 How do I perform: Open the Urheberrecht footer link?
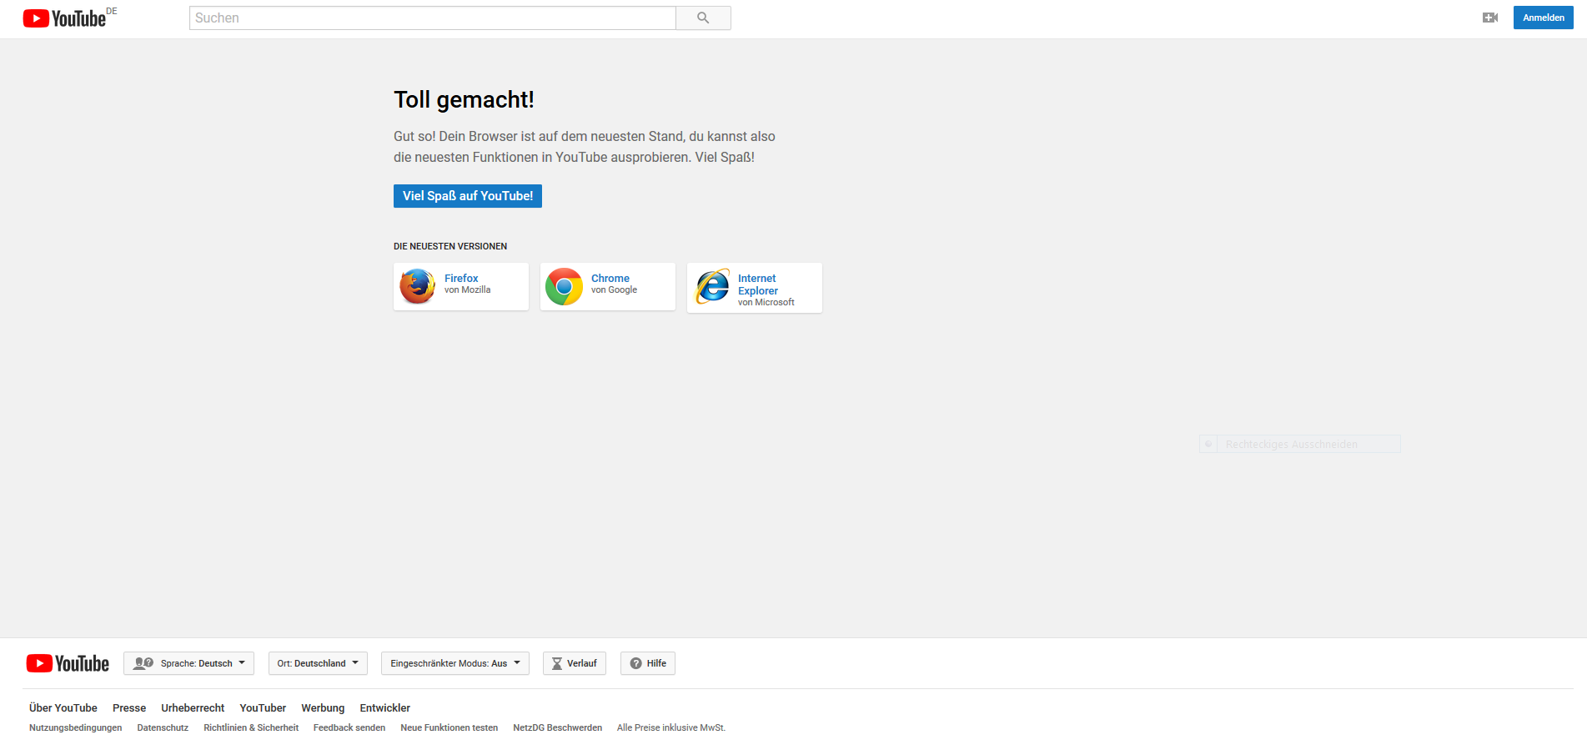tap(193, 708)
